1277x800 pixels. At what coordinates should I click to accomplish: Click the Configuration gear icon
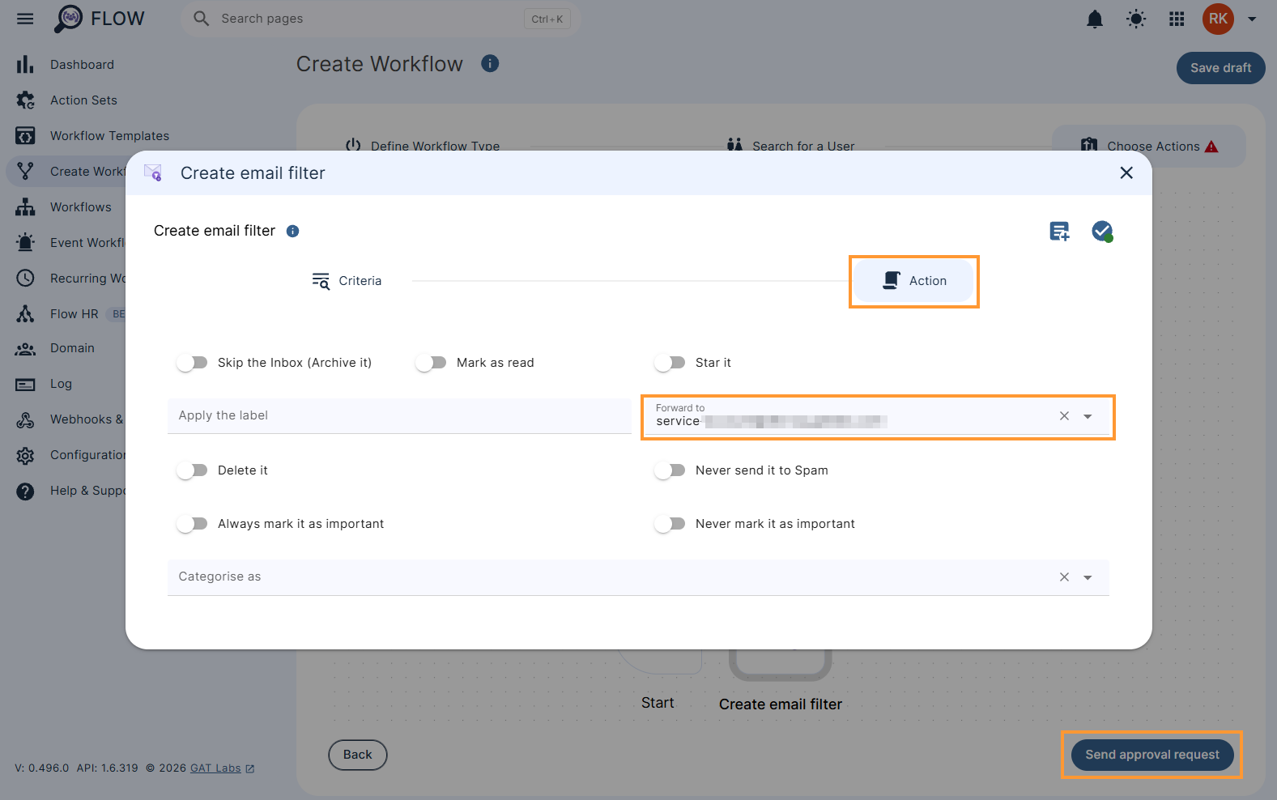pyautogui.click(x=25, y=456)
